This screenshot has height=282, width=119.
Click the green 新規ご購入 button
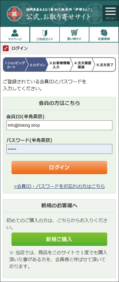click(59, 239)
